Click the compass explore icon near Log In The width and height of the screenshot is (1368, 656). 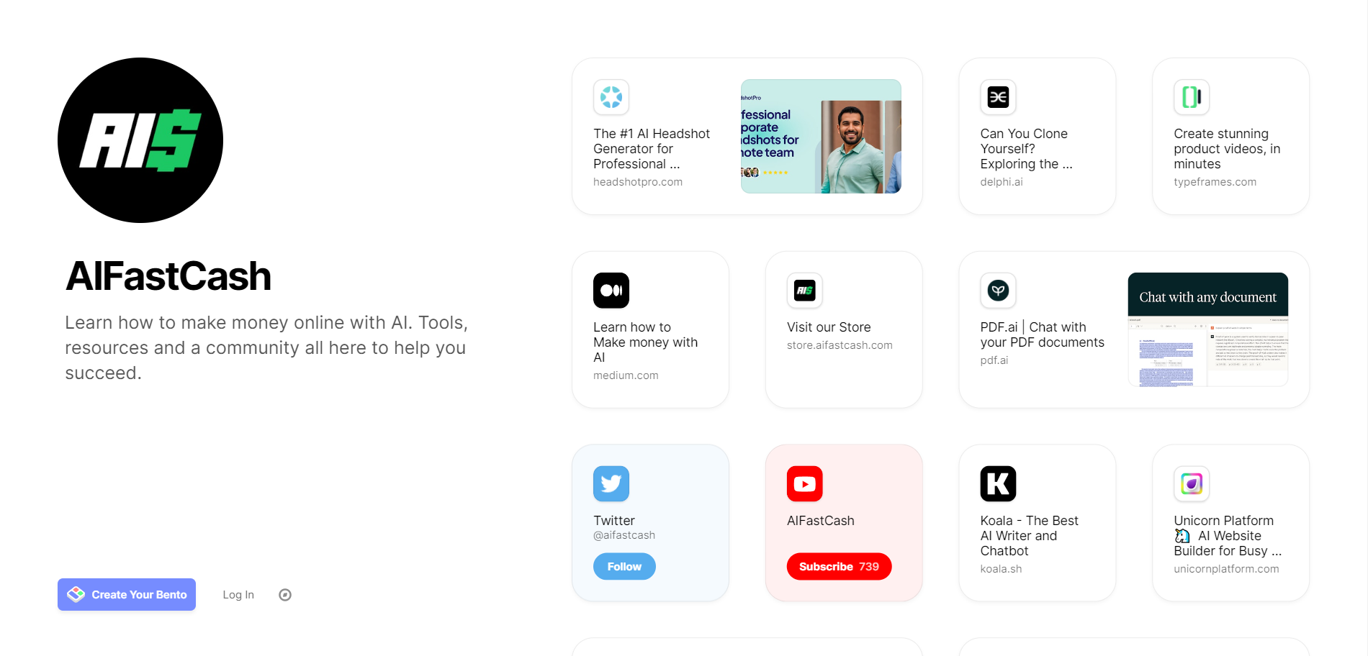tap(285, 595)
